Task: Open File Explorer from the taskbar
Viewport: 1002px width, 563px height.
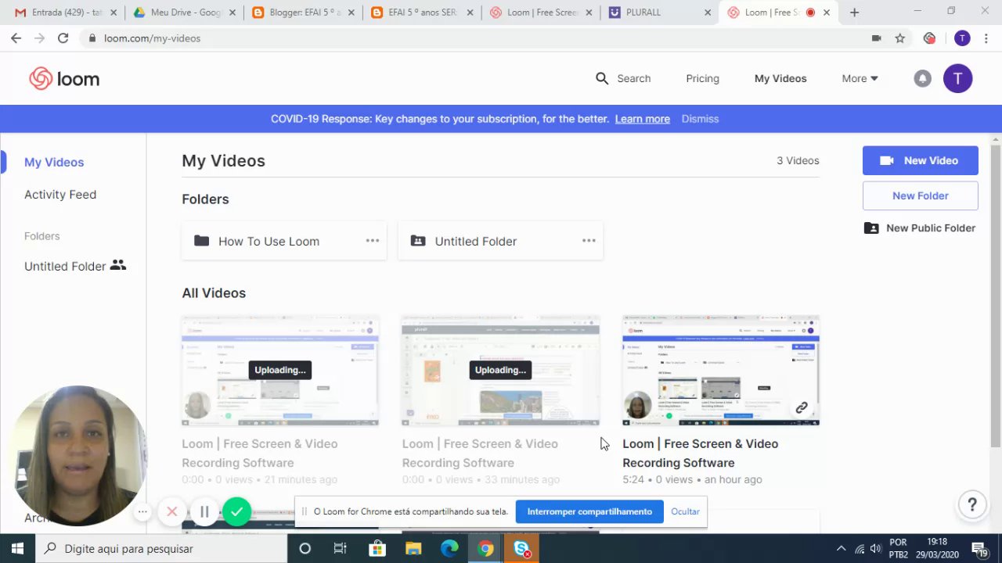Action: point(413,548)
